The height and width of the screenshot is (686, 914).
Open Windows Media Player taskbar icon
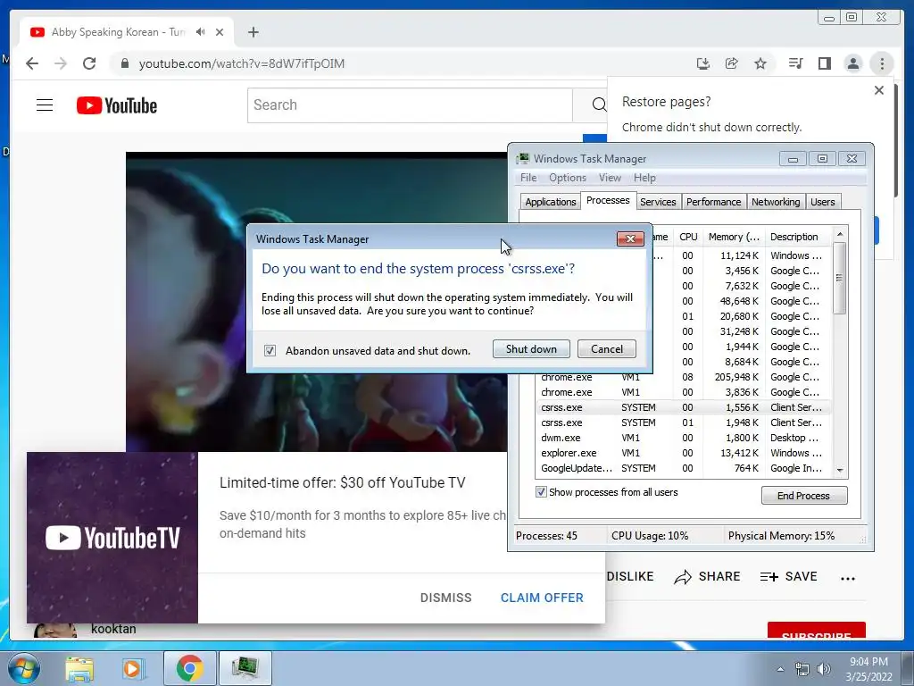133,669
